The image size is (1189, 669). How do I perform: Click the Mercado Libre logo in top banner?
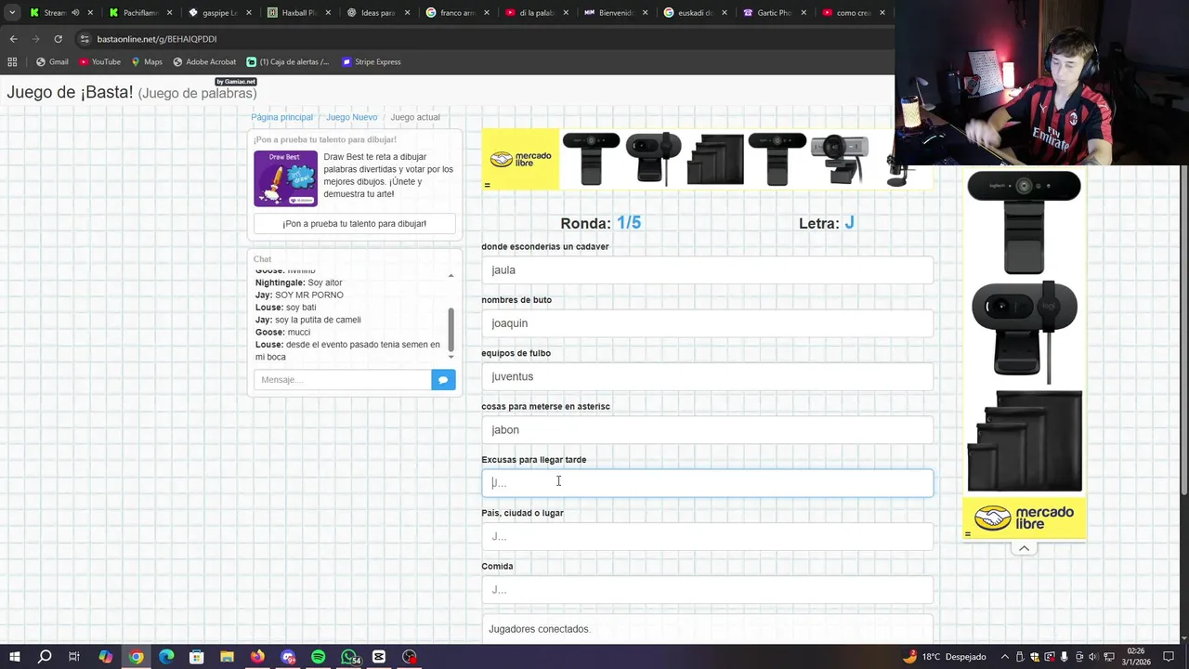520,159
